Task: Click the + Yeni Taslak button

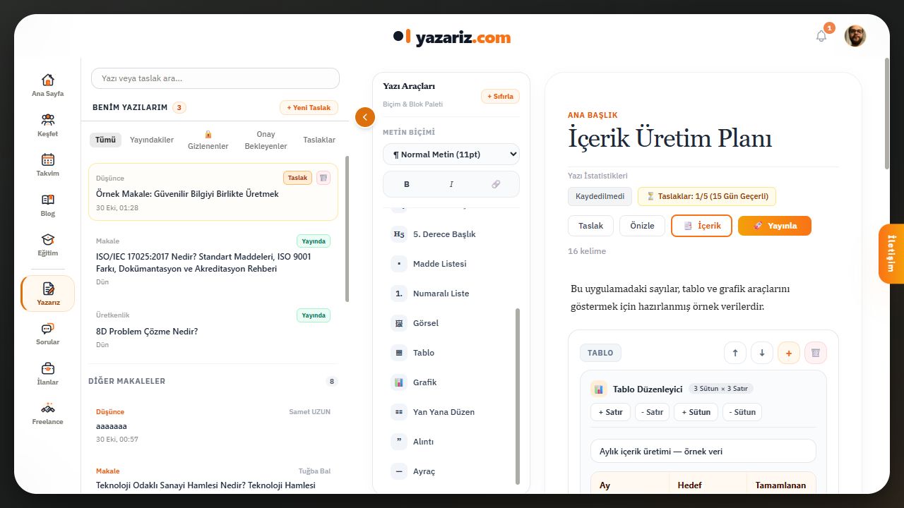Action: pyautogui.click(x=309, y=108)
